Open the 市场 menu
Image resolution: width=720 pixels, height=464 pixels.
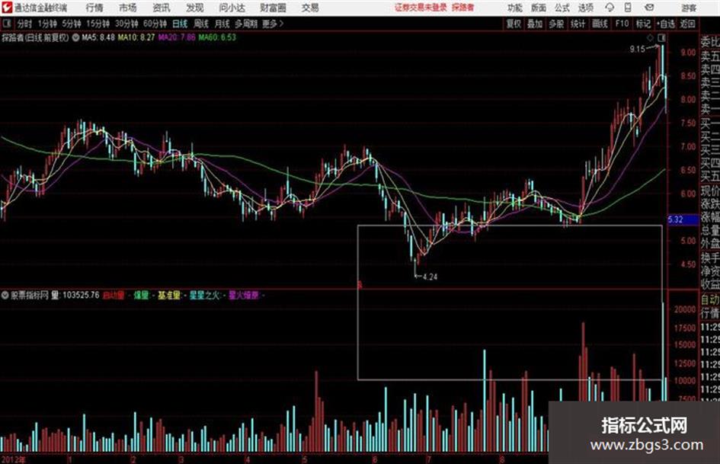tap(128, 8)
